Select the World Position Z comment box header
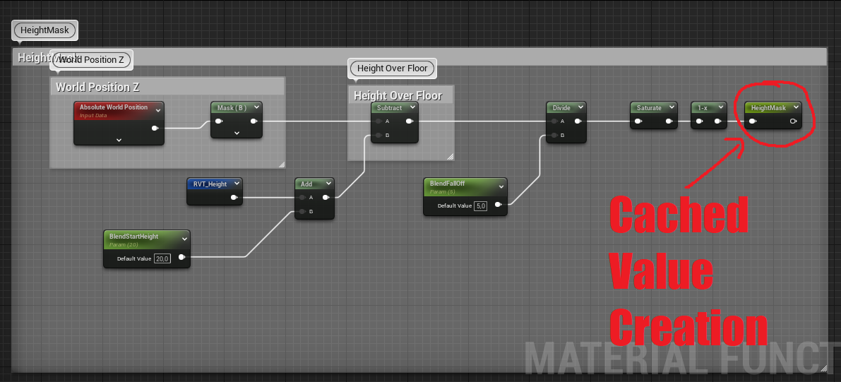841x382 pixels. pyautogui.click(x=167, y=87)
